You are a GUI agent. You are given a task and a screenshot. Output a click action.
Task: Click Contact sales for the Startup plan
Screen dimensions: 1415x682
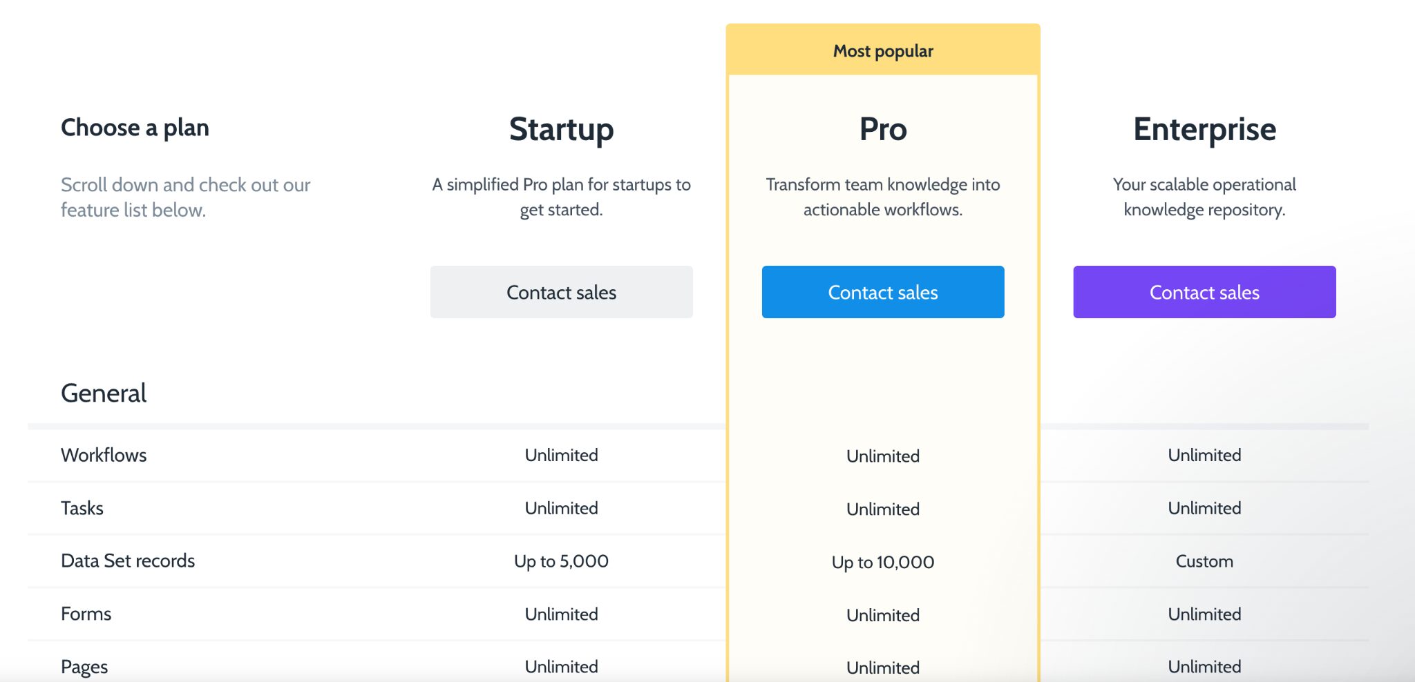(x=561, y=292)
